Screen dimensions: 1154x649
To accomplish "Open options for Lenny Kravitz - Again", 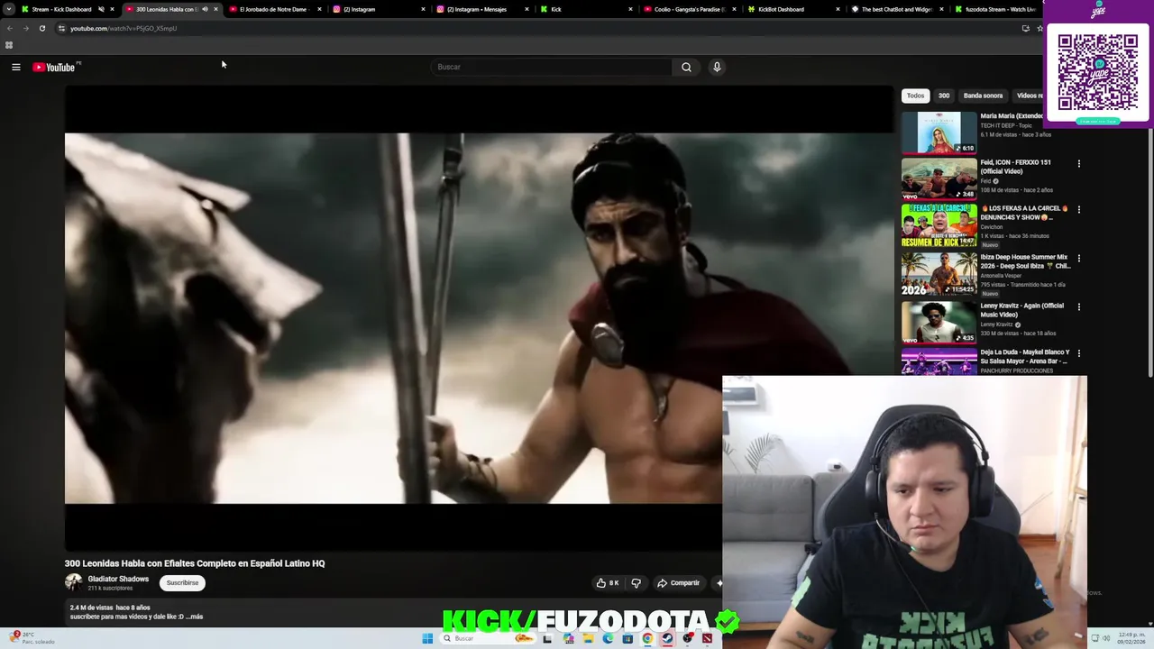I will pyautogui.click(x=1078, y=306).
